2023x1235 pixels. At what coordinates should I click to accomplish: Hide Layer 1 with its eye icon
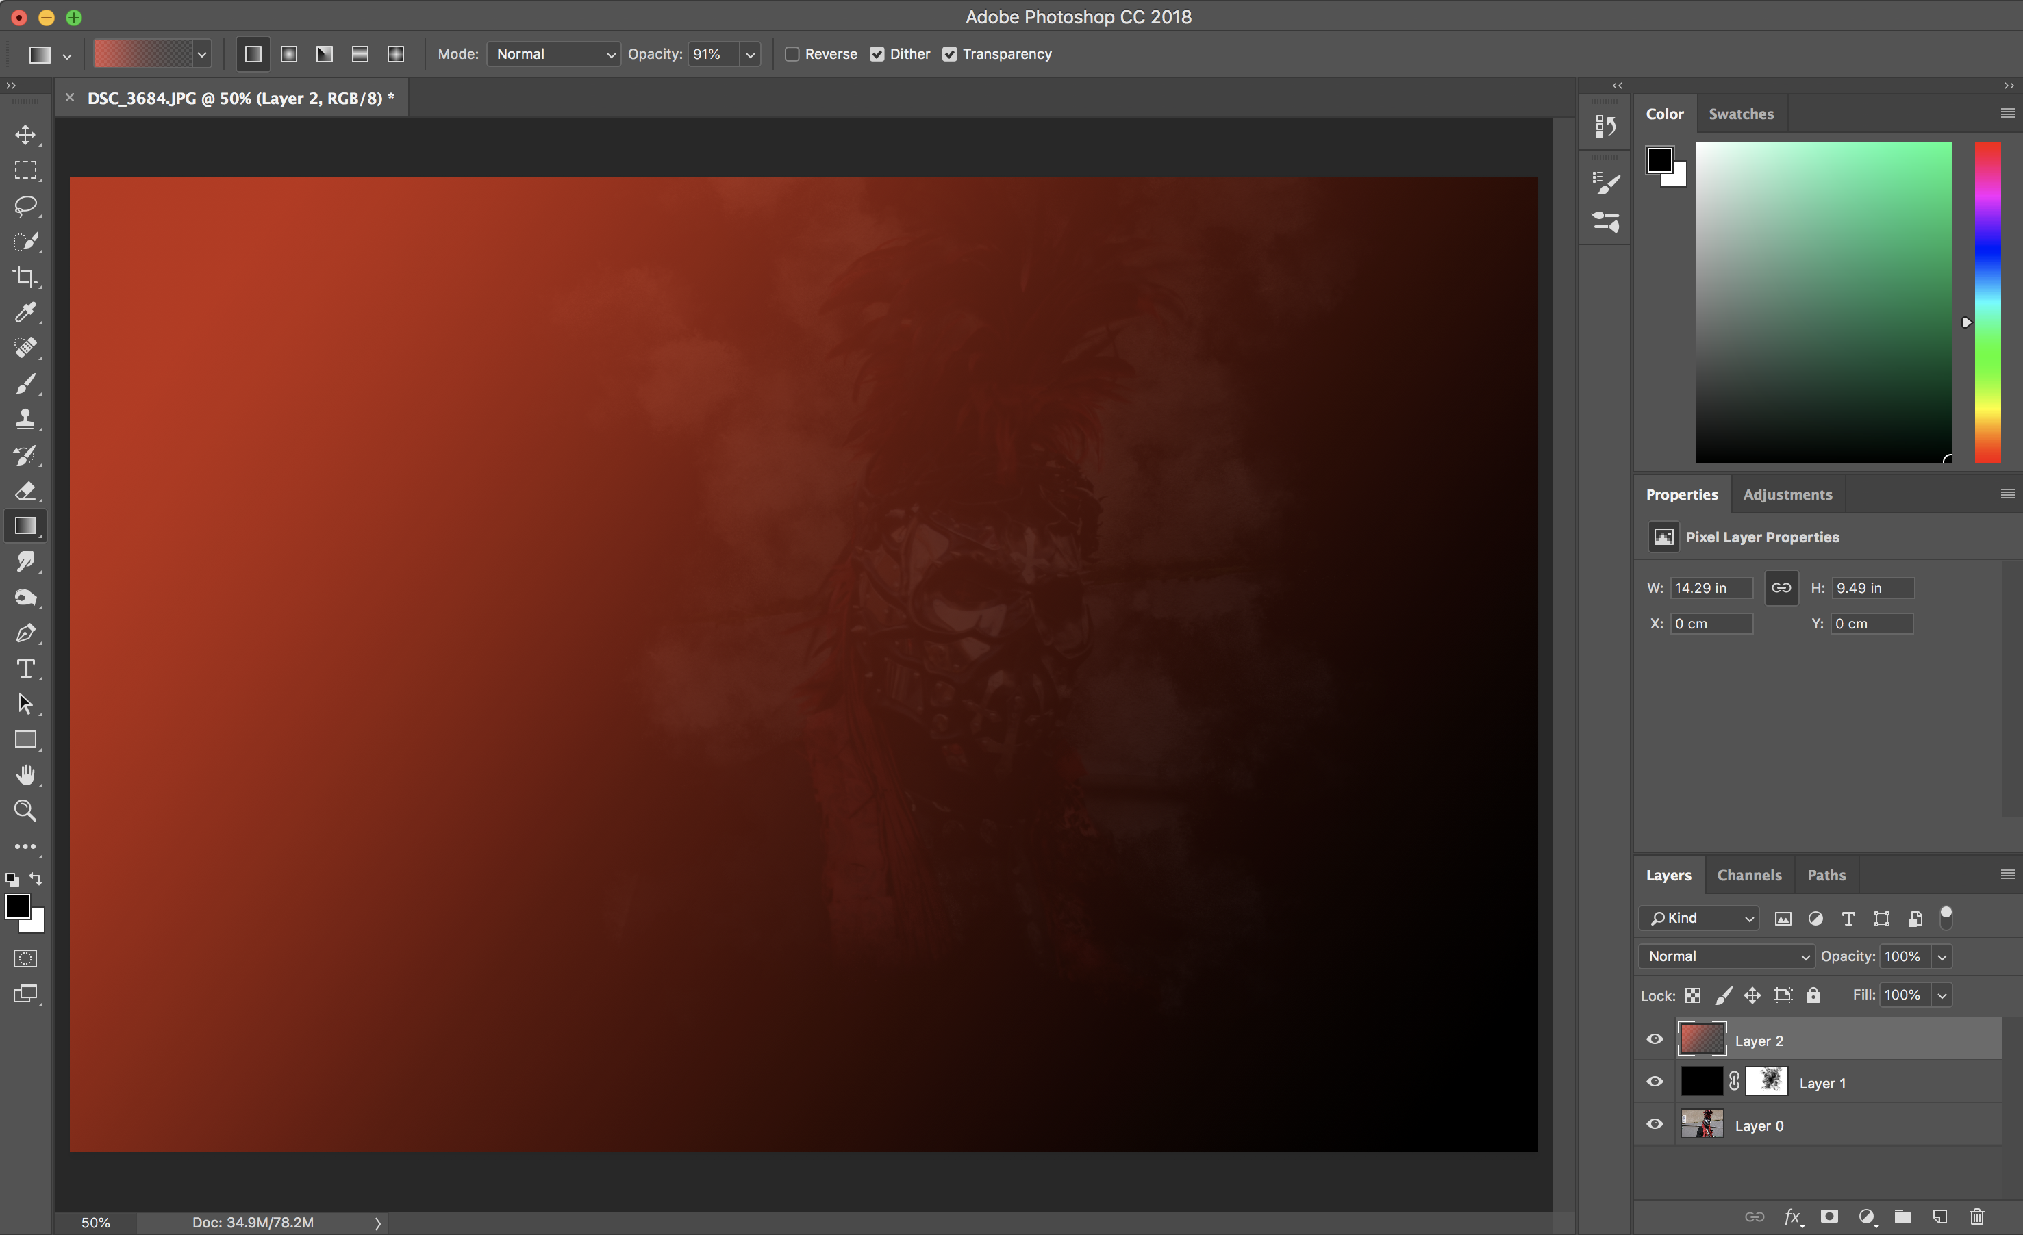pos(1655,1082)
